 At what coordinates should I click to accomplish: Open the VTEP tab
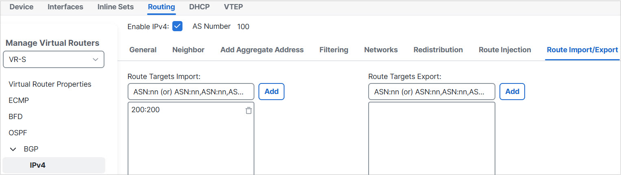coord(234,7)
